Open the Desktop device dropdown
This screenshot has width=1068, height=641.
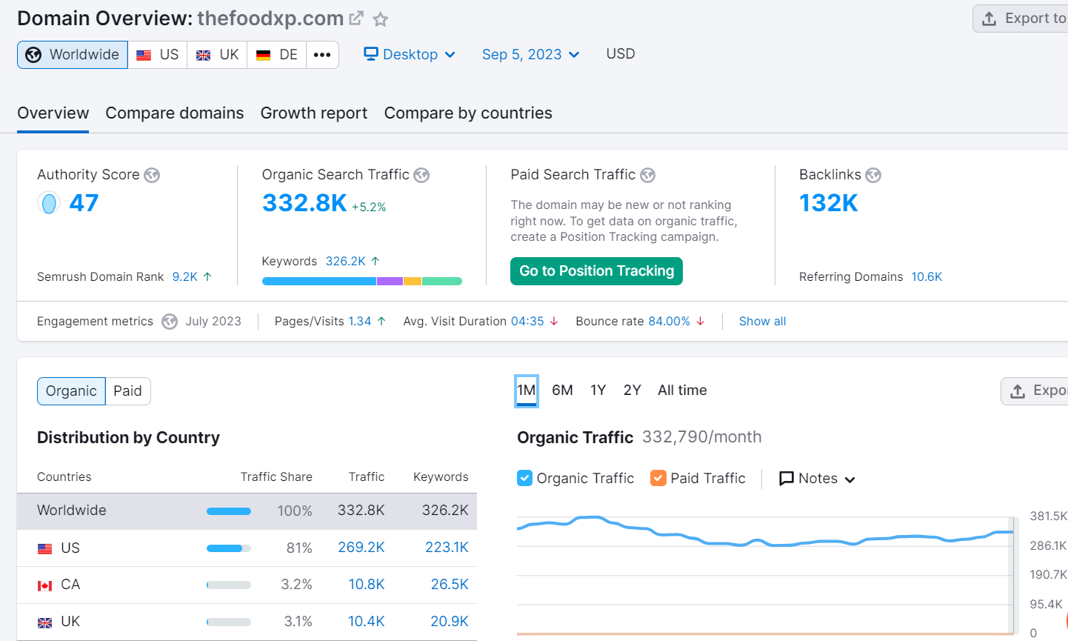410,55
